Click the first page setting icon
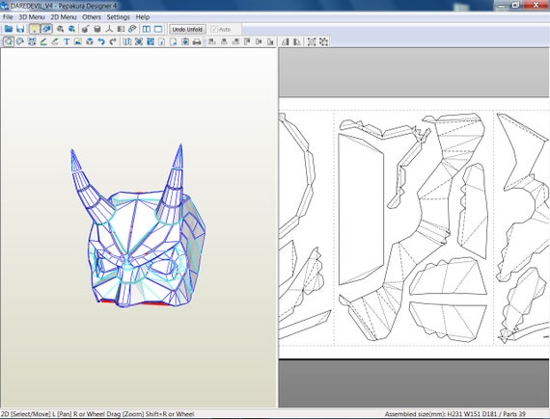 162,41
